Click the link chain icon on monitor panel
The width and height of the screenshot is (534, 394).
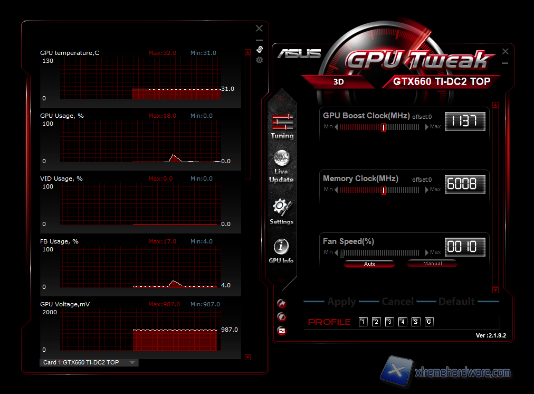[x=259, y=49]
